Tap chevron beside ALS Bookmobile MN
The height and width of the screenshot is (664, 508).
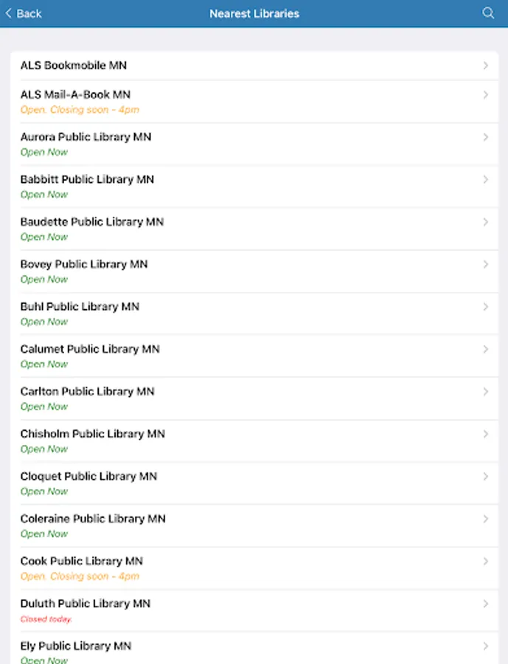pyautogui.click(x=485, y=66)
